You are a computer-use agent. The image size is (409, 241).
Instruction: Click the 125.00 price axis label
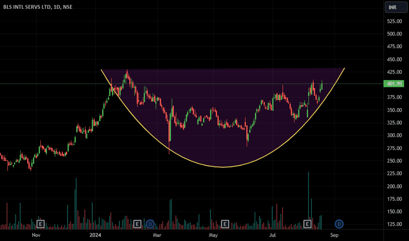[x=395, y=224]
